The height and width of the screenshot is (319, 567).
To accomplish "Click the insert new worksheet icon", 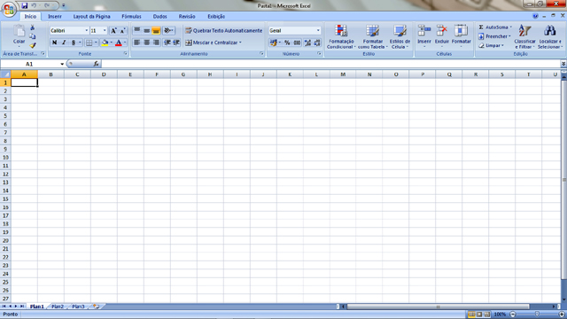I will (x=96, y=307).
